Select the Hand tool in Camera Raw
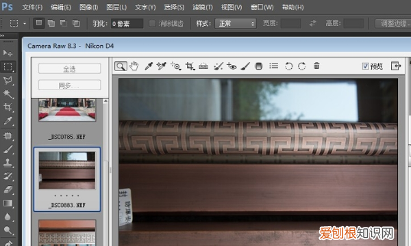Image resolution: width=411 pixels, height=246 pixels. pos(134,66)
